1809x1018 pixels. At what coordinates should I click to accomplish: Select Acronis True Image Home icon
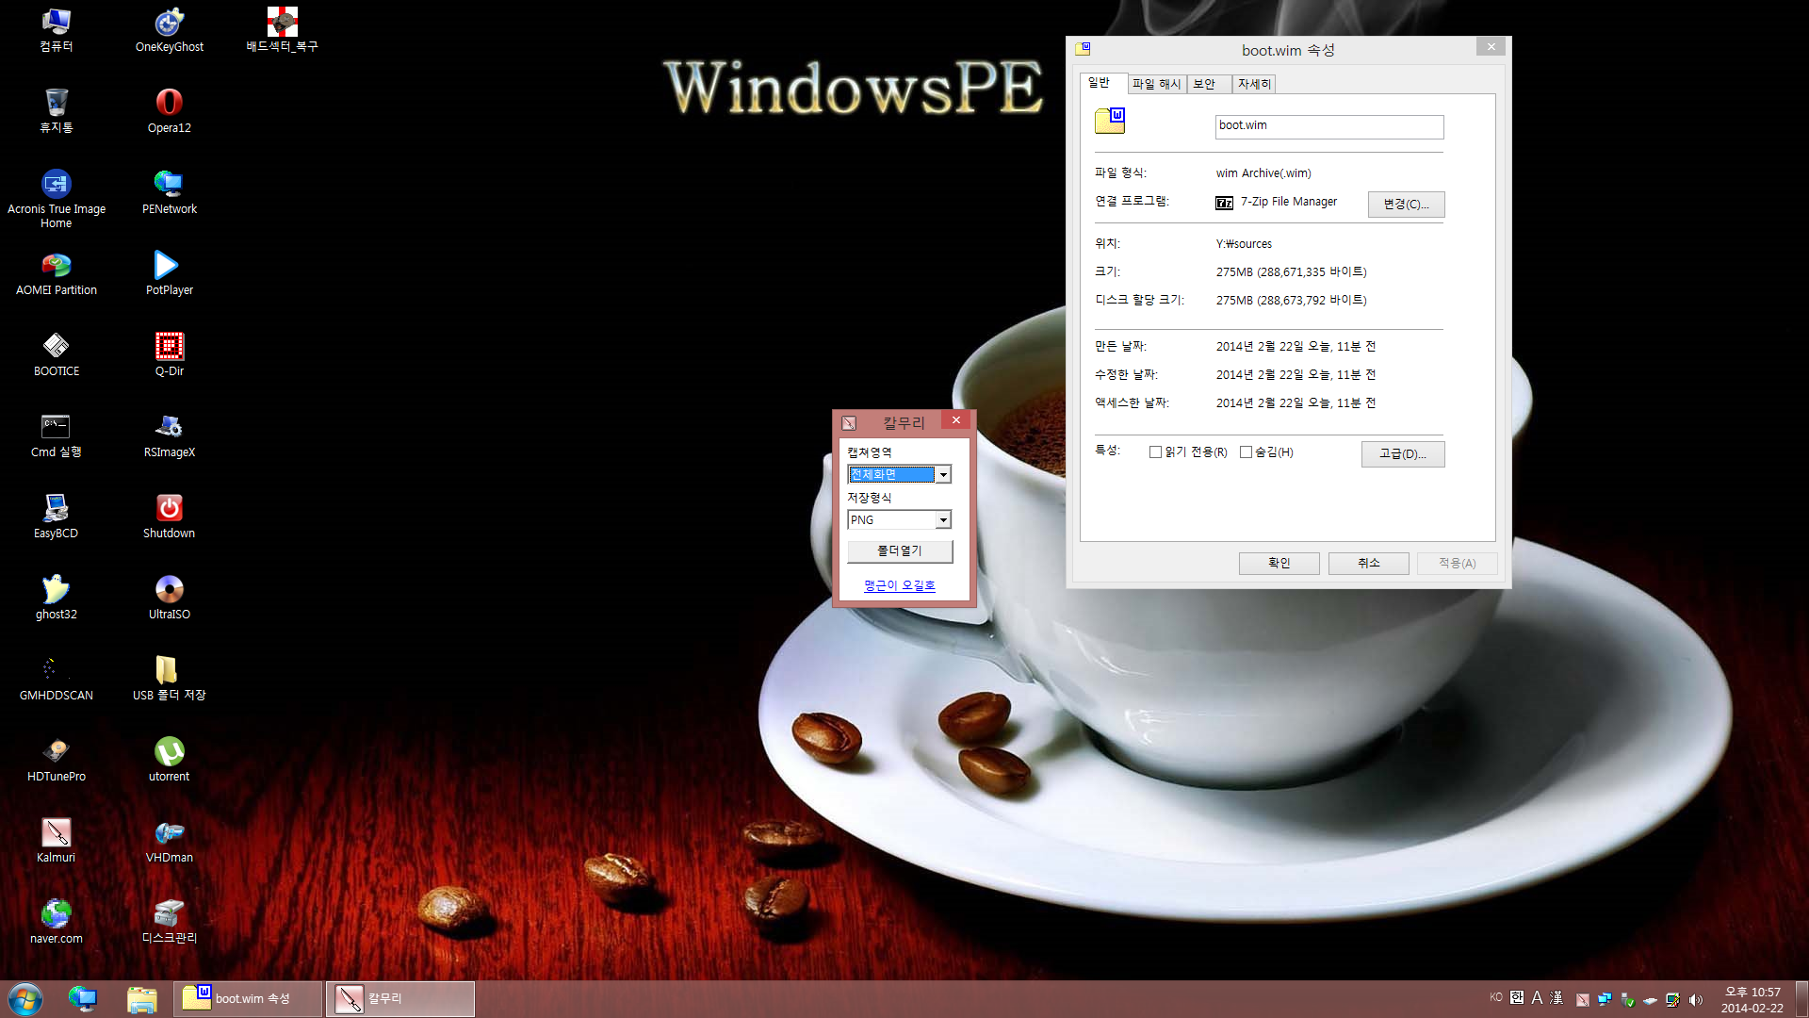click(x=57, y=198)
